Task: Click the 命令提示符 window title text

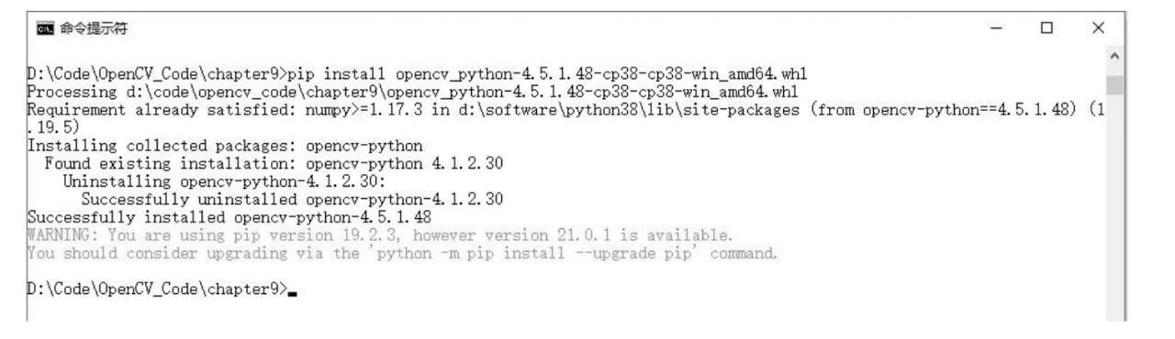Action: pyautogui.click(x=94, y=29)
